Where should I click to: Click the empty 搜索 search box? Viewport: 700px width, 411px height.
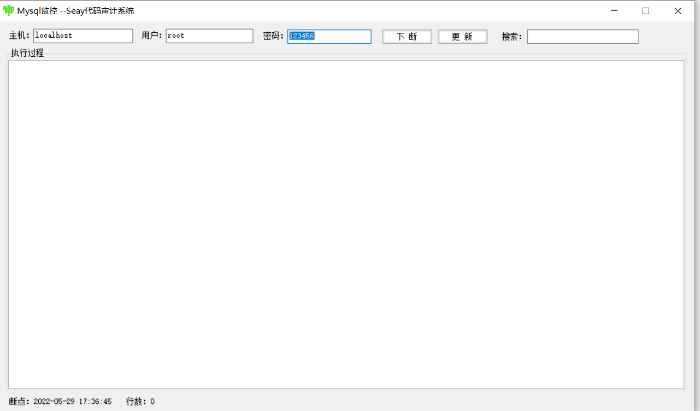click(582, 36)
